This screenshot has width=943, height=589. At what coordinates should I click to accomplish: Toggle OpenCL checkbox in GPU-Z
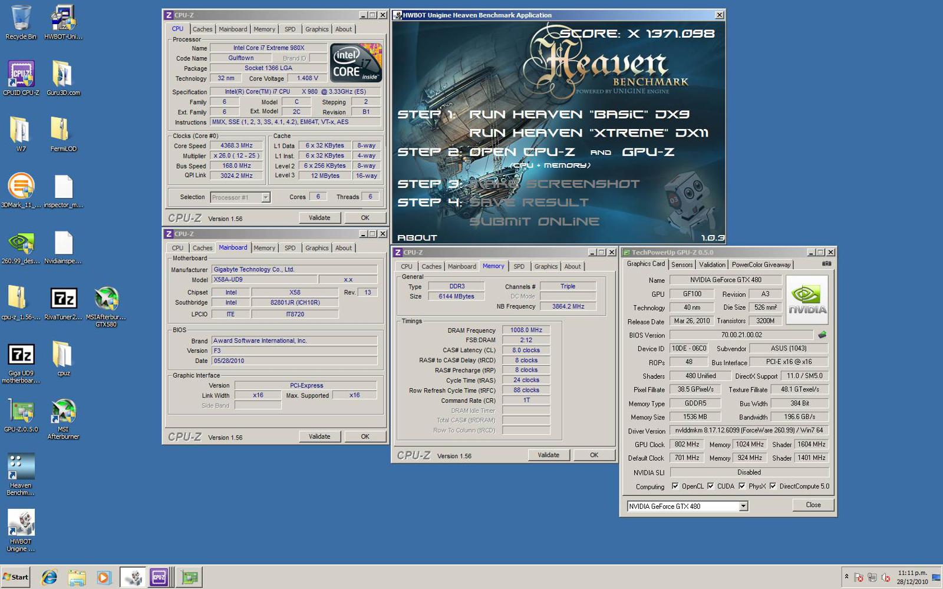[675, 486]
